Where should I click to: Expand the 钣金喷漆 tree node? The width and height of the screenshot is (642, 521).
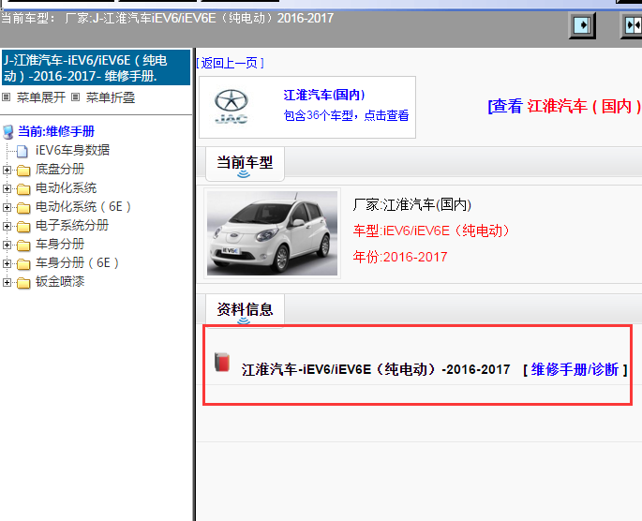(x=7, y=282)
